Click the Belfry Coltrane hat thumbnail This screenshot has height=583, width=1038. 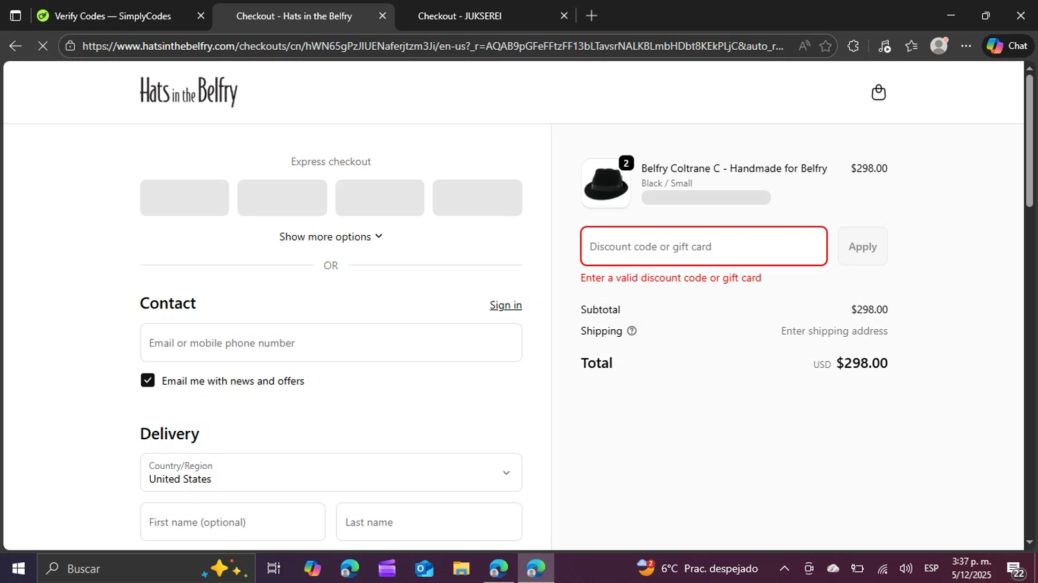pos(605,183)
